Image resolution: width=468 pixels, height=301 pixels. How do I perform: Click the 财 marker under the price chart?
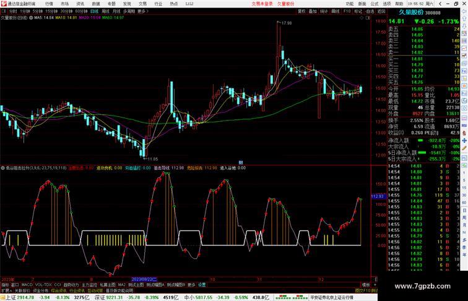click(241, 163)
